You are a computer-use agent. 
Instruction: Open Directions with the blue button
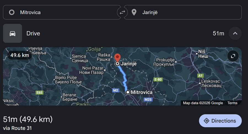pyautogui.click(x=220, y=121)
